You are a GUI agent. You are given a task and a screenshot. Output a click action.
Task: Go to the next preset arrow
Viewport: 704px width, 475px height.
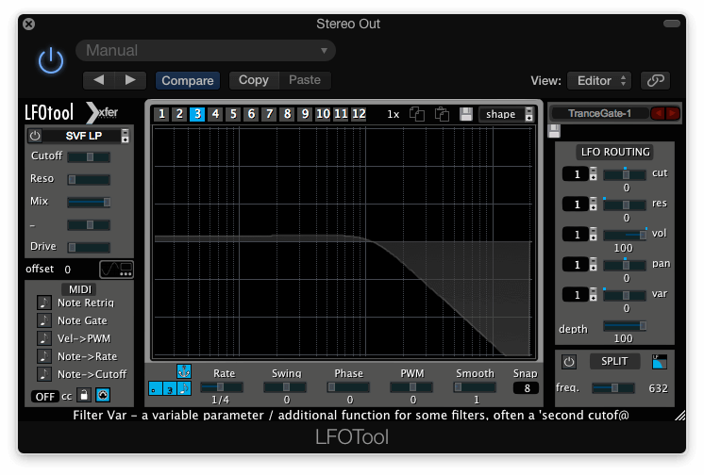(130, 80)
